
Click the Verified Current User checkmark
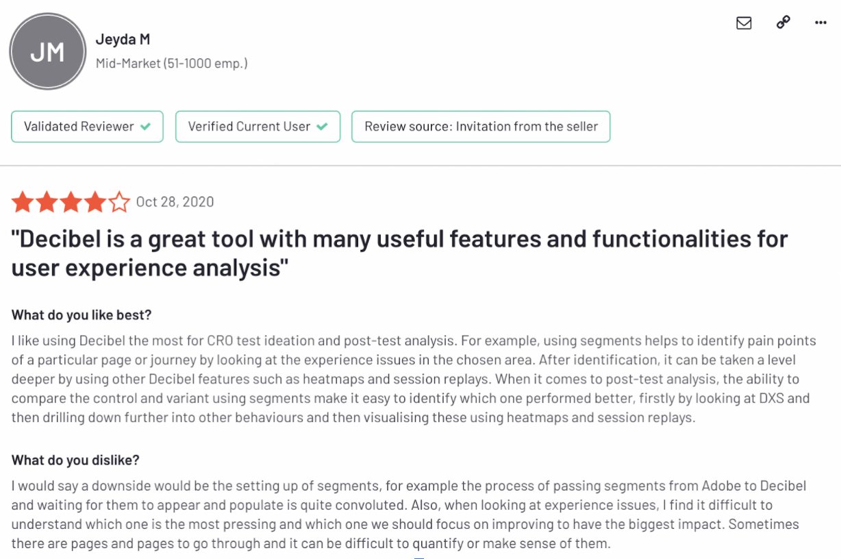pyautogui.click(x=322, y=127)
